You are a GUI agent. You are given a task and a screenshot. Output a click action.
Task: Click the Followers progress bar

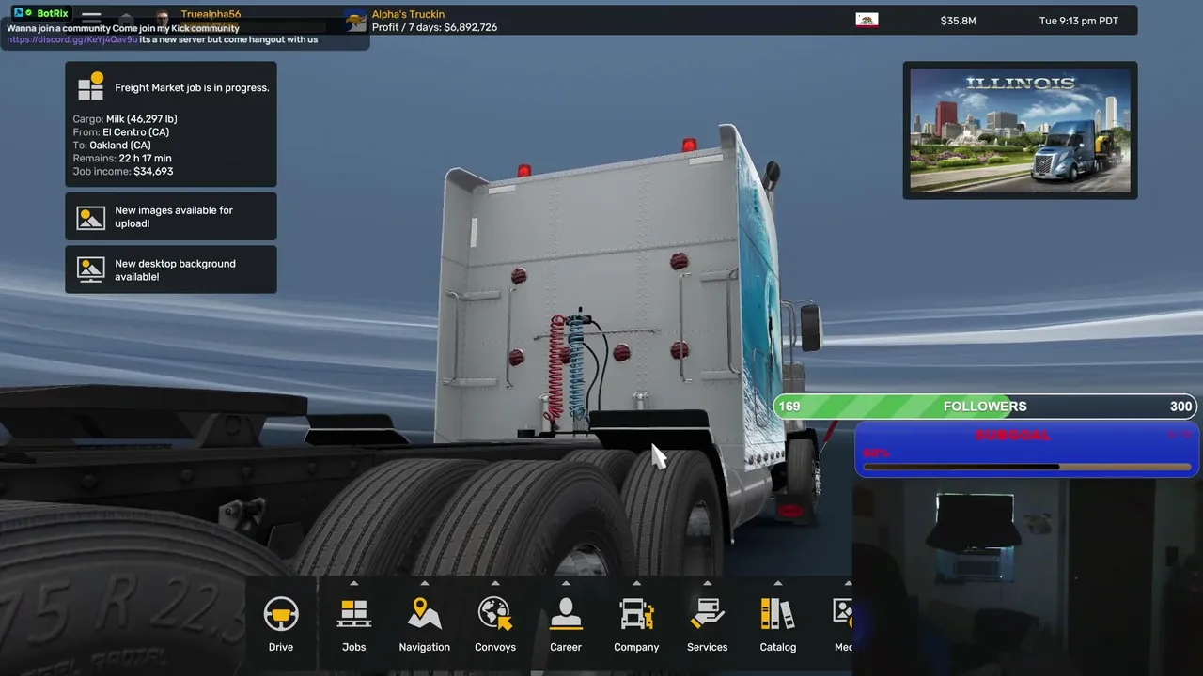[x=985, y=407]
